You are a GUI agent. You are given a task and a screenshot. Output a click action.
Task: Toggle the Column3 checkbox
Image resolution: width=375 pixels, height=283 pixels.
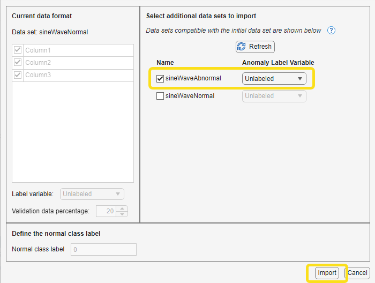tap(18, 75)
